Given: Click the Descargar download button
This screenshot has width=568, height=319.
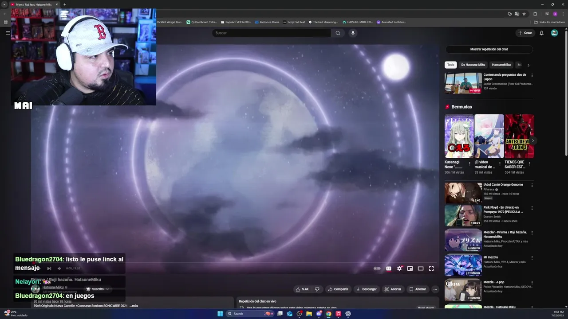Looking at the screenshot, I should click(x=366, y=289).
